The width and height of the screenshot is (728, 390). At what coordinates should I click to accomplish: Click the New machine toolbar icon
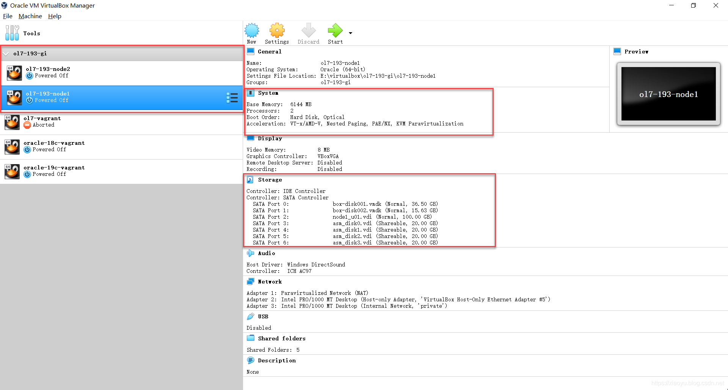click(252, 30)
